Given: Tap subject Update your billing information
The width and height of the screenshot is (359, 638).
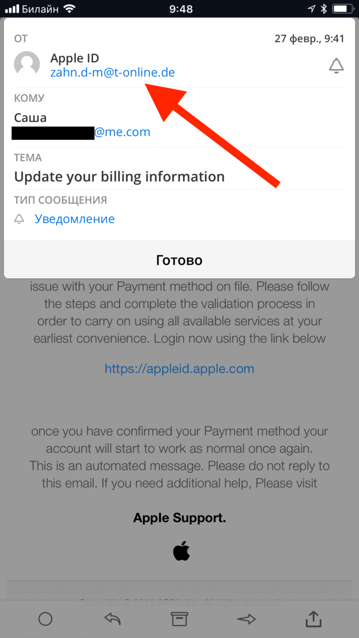Looking at the screenshot, I should coord(119,177).
